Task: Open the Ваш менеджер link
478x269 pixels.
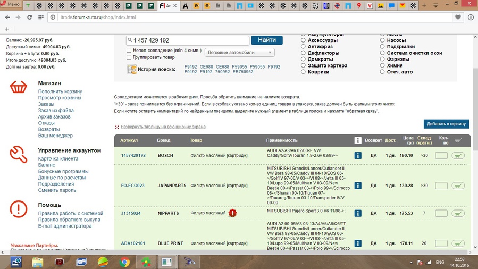Action: tap(55, 136)
